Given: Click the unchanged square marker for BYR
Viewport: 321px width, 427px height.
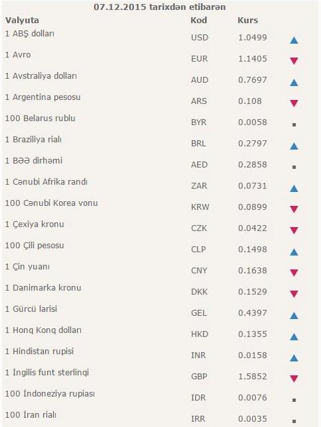Looking at the screenshot, I should 294,124.
